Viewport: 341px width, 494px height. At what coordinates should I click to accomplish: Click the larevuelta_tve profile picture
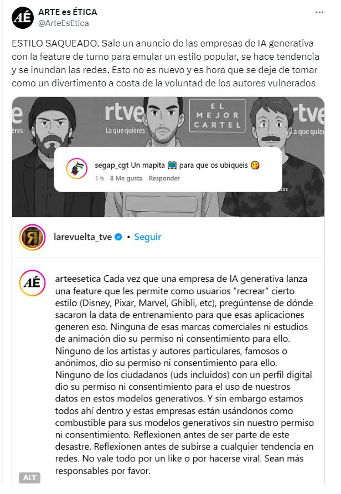[x=32, y=237]
